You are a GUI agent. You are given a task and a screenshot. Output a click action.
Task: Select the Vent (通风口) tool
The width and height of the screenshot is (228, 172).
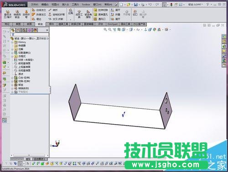(x=99, y=19)
